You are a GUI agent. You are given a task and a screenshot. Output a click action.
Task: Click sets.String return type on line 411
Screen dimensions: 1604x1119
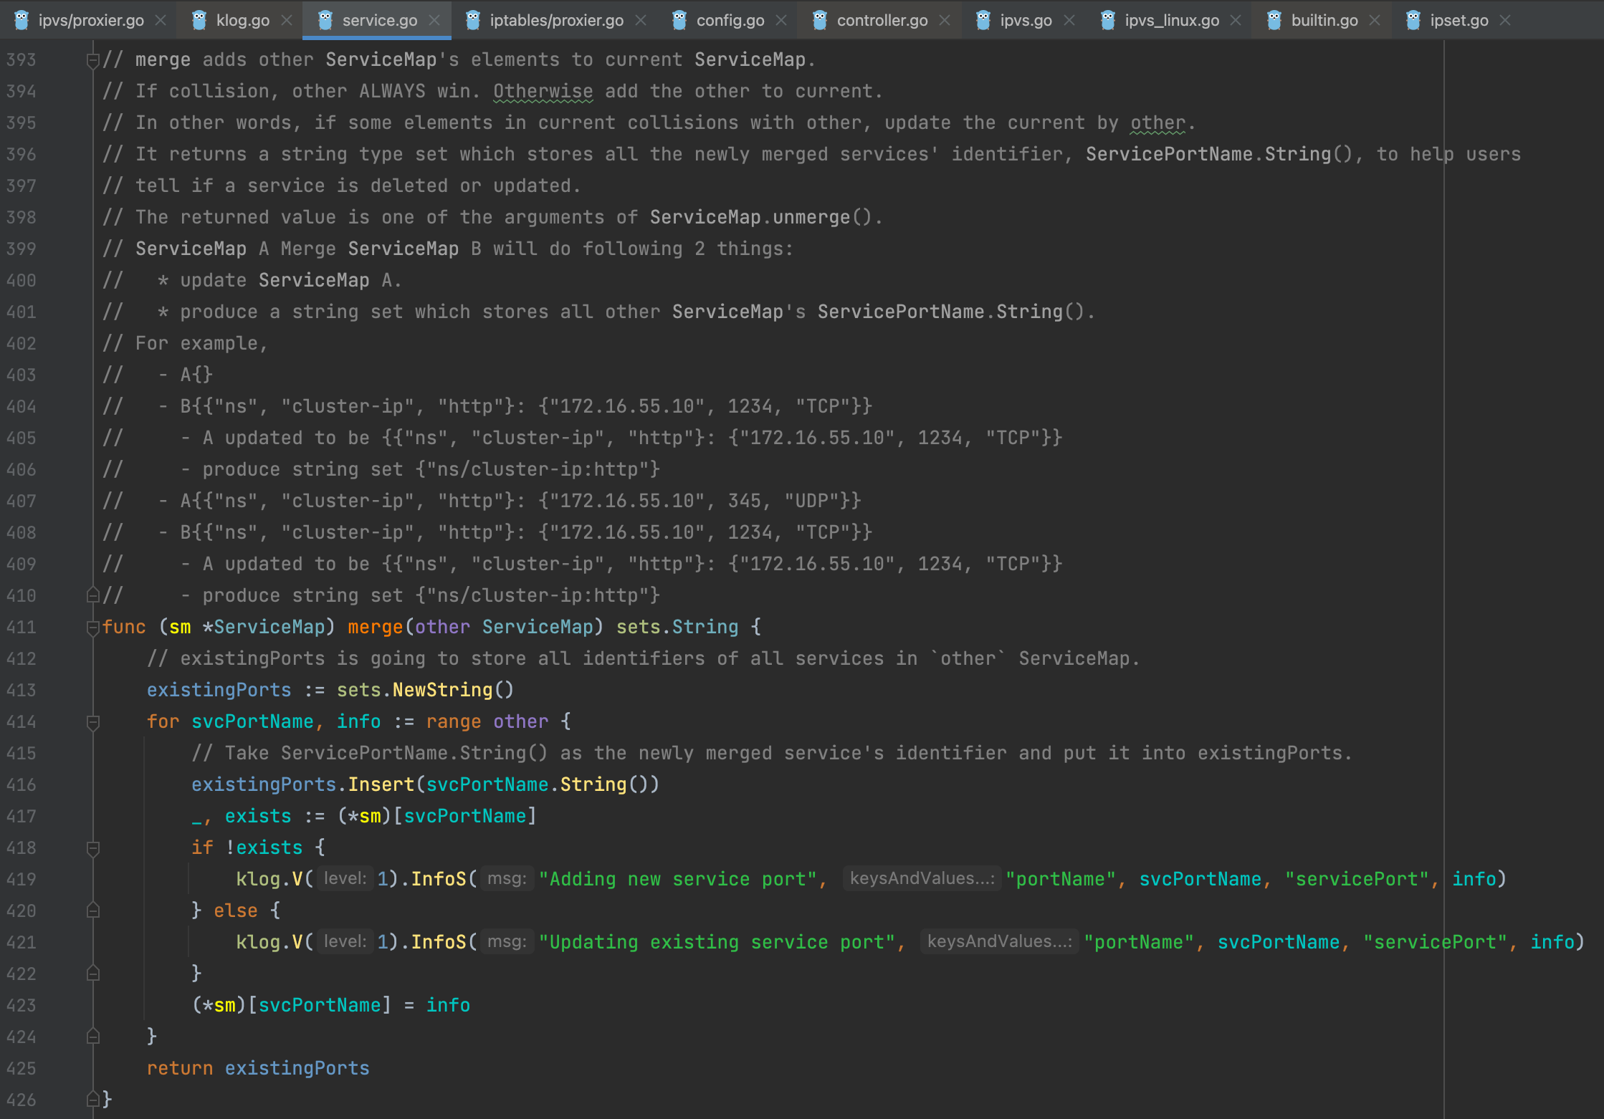coord(677,627)
